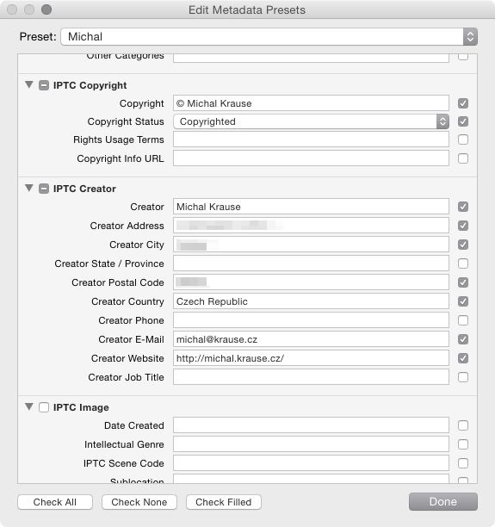Enable the Creator Phone checkbox
This screenshot has width=495, height=527.
coord(463,320)
